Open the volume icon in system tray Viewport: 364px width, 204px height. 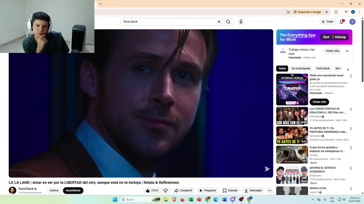point(344,199)
